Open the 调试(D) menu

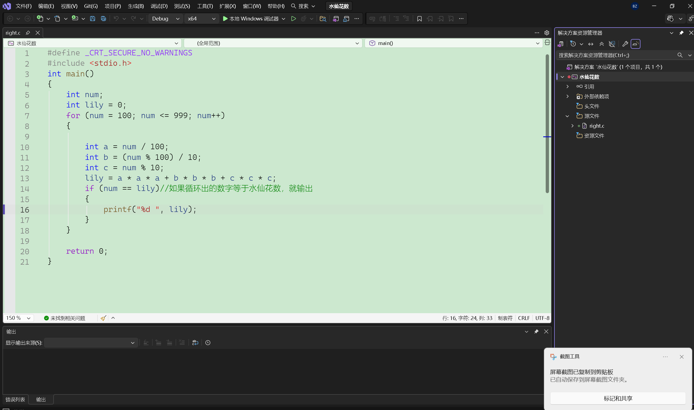point(159,6)
